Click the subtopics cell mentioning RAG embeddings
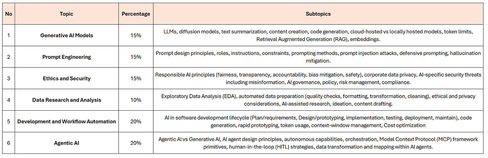Screen dimensions: 488x158 pos(318,35)
